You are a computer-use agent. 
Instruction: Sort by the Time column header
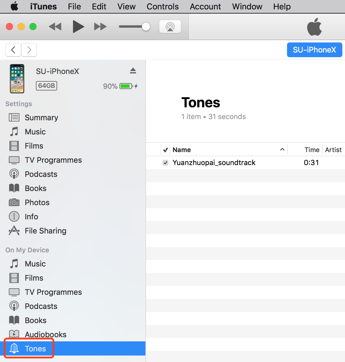pos(305,150)
